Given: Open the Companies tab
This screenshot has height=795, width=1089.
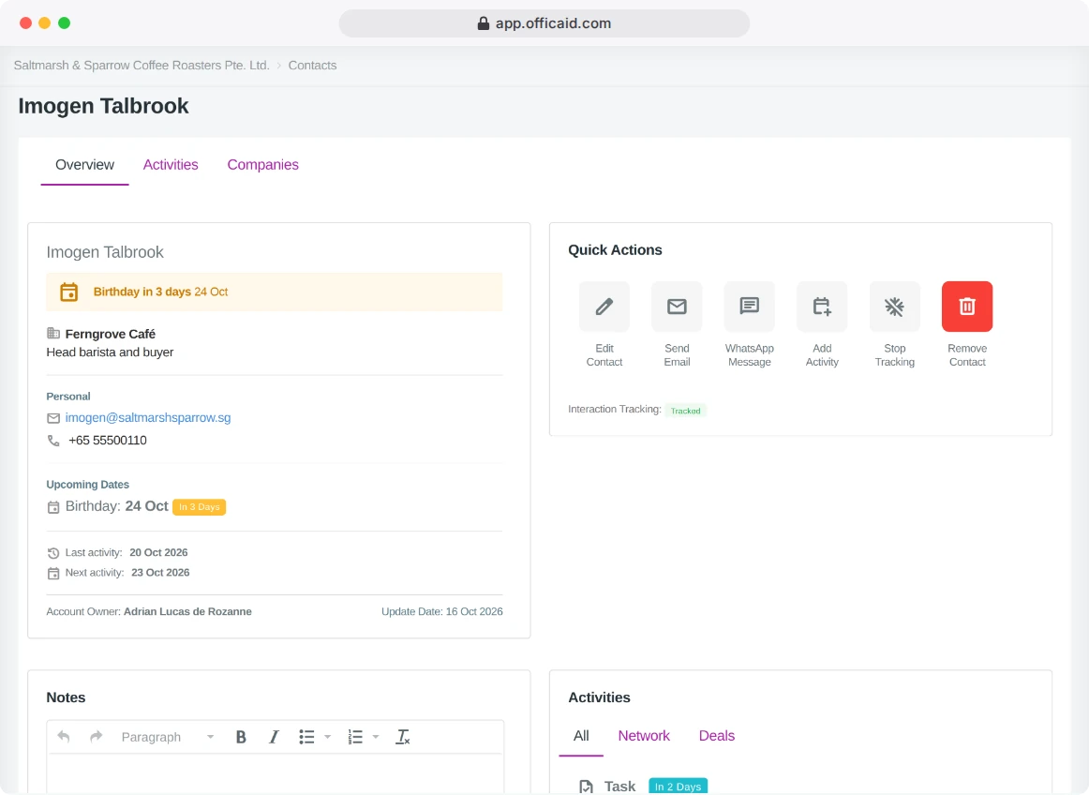Looking at the screenshot, I should coord(263,165).
